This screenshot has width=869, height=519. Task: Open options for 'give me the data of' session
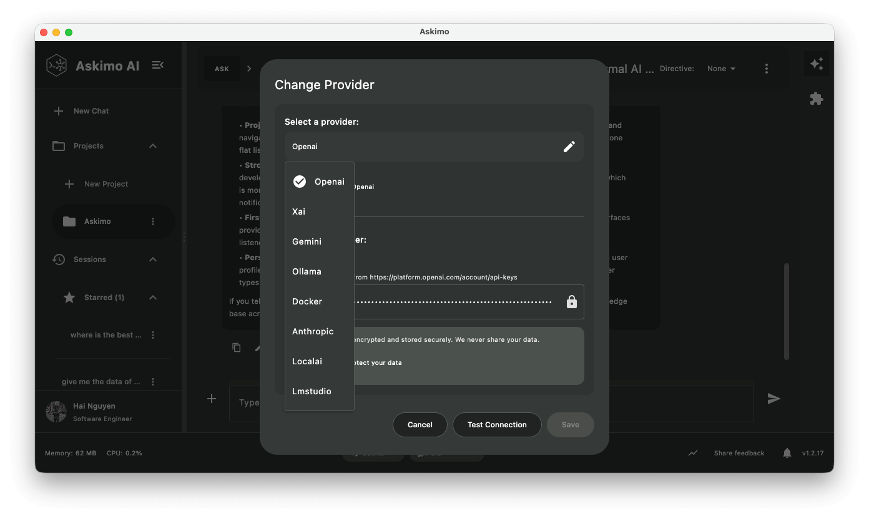(153, 382)
